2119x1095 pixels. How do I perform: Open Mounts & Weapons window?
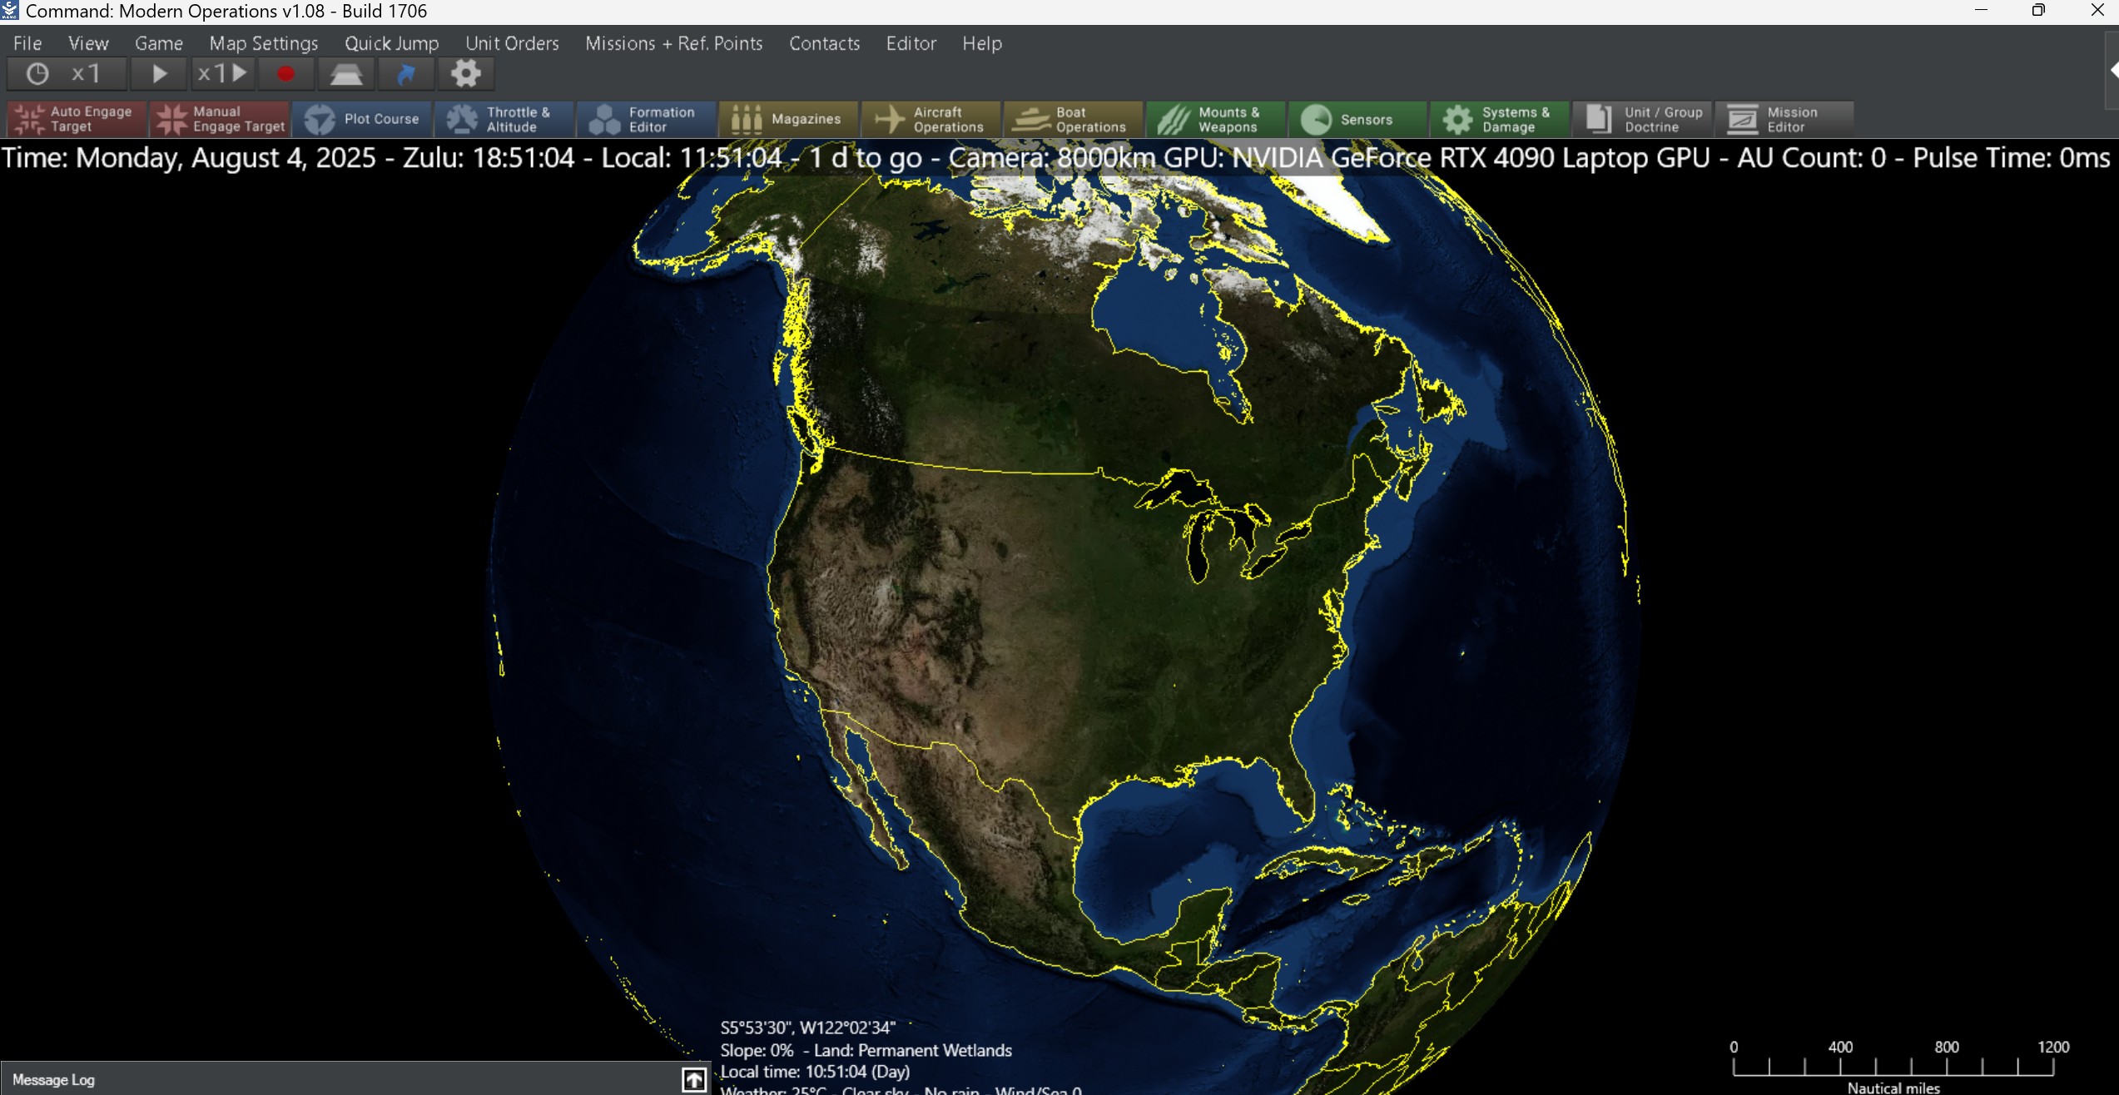click(x=1216, y=119)
